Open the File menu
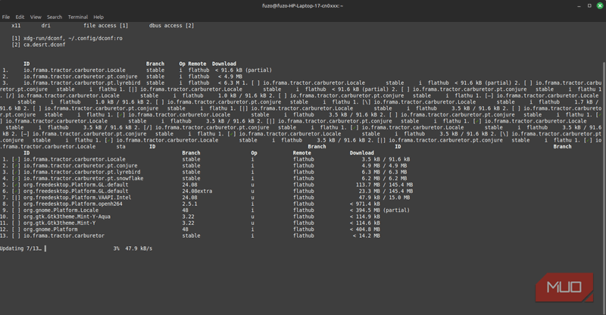 (6, 17)
